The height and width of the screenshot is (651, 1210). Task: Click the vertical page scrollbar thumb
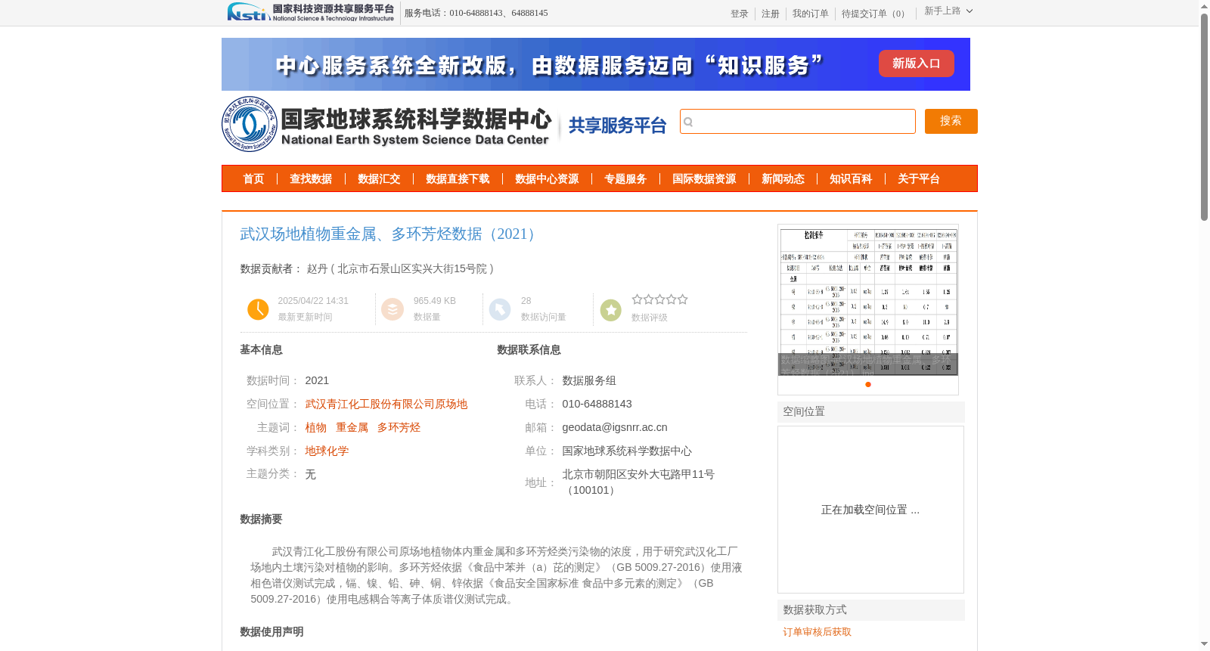tap(1205, 117)
